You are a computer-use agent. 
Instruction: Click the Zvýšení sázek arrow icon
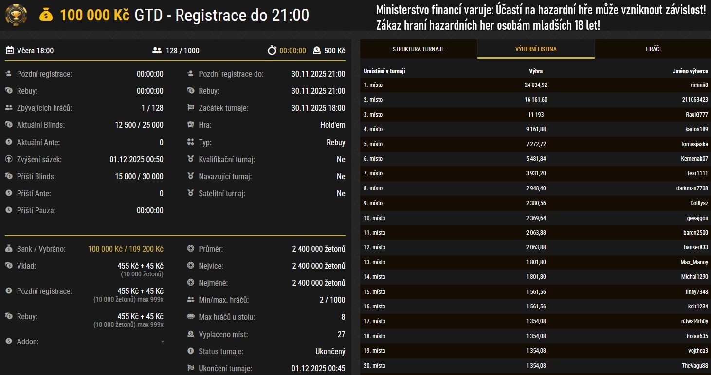point(9,159)
